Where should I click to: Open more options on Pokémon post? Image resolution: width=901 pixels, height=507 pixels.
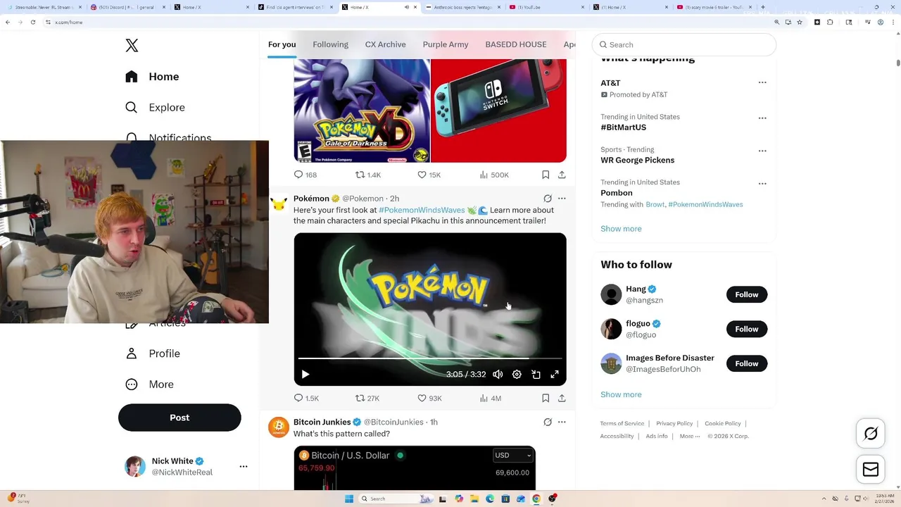[x=562, y=199]
